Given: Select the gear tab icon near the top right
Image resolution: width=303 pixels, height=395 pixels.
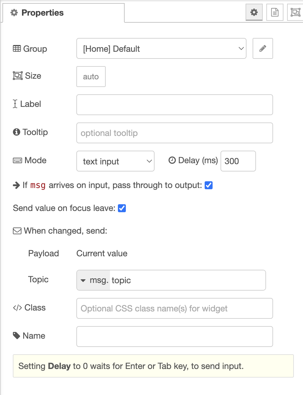Looking at the screenshot, I should 254,12.
